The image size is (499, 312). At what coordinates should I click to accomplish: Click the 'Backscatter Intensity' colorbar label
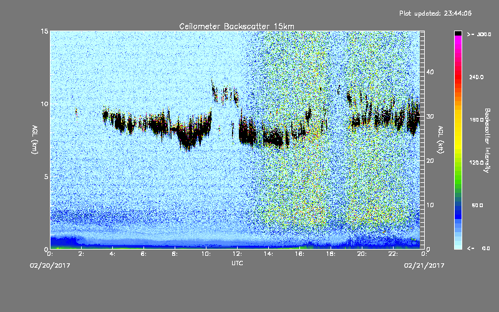[487, 140]
